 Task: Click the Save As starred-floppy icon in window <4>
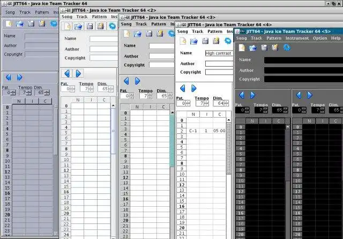[216, 41]
